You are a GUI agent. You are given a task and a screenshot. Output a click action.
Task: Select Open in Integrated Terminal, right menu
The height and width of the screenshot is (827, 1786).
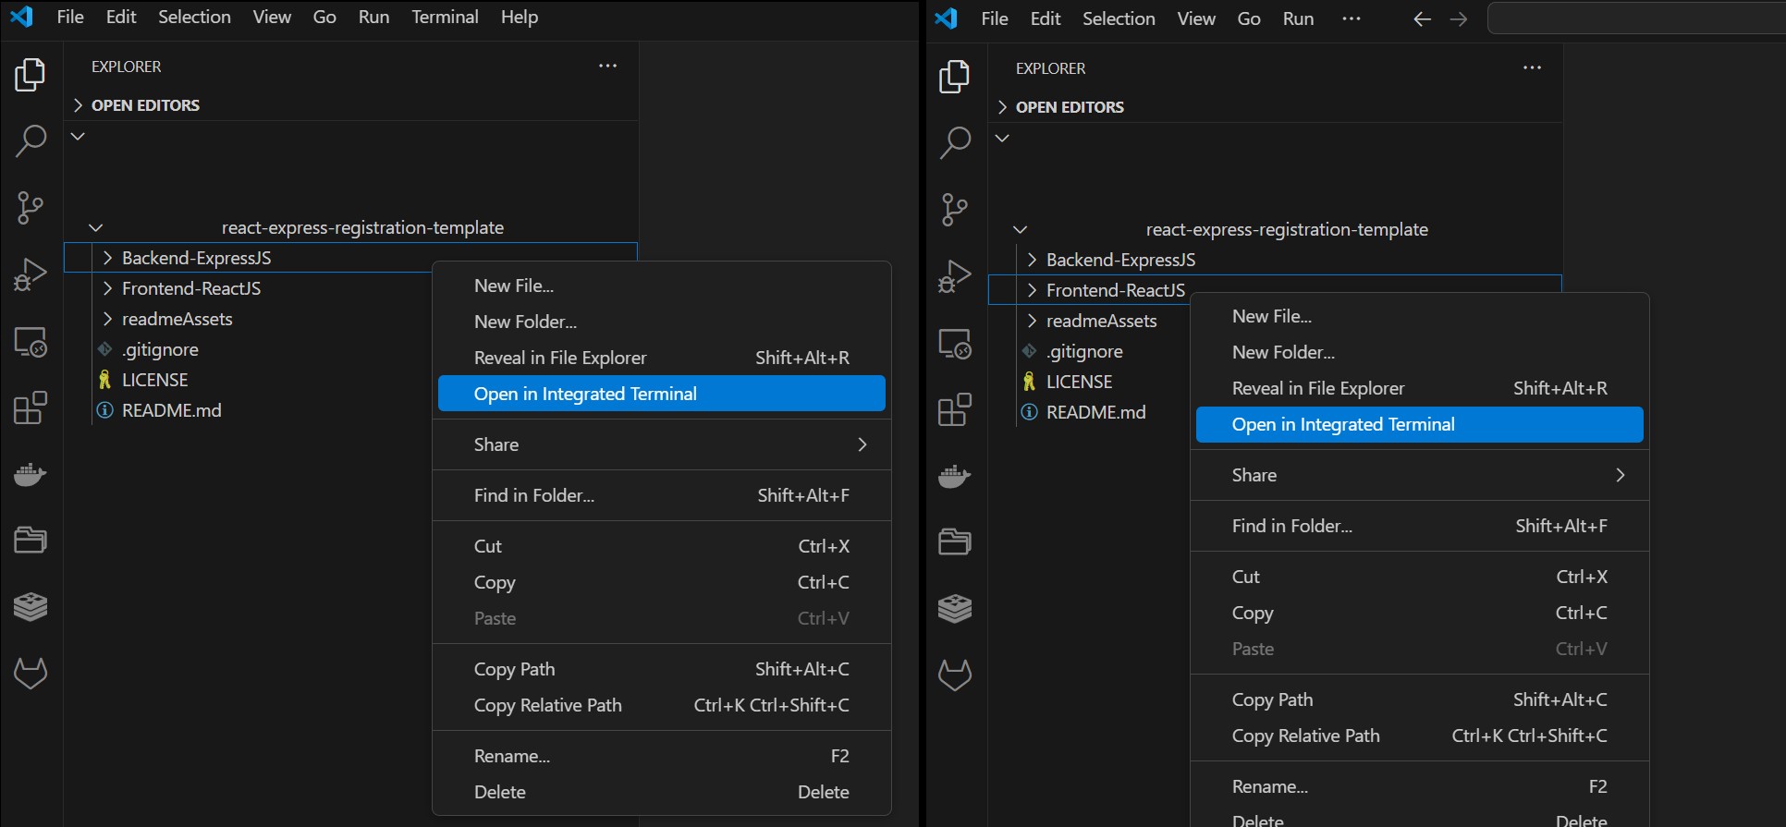1420,424
